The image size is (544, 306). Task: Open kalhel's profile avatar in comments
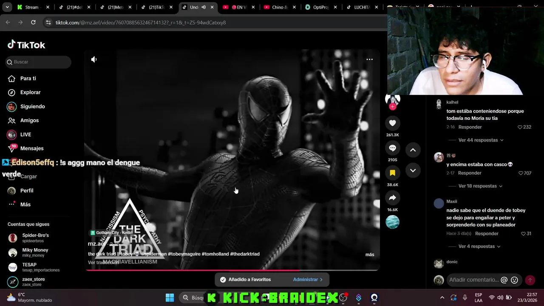439,104
